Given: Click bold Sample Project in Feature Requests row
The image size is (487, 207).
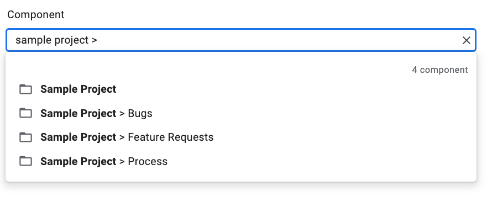Looking at the screenshot, I should click(78, 137).
